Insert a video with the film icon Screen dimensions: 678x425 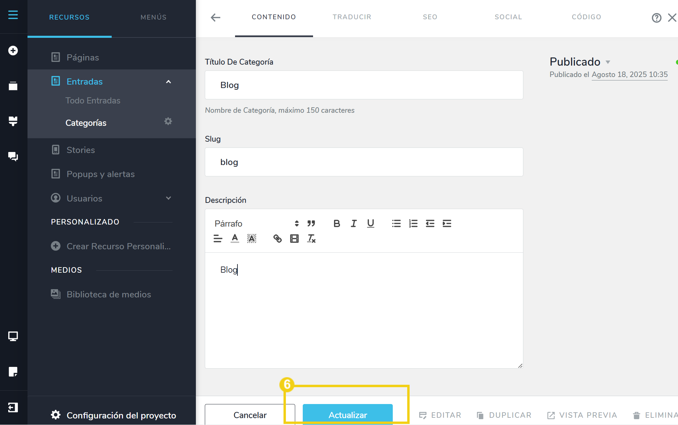point(294,238)
